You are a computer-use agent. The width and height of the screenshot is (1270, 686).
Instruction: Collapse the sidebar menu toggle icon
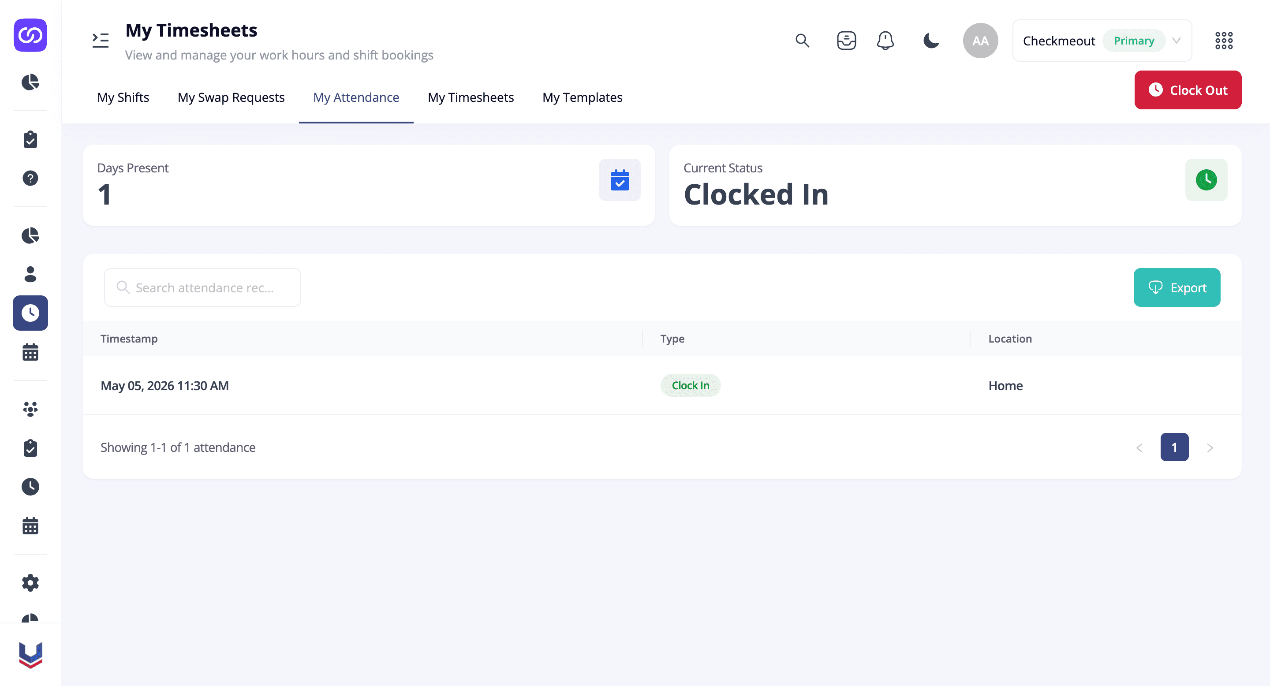click(x=101, y=41)
